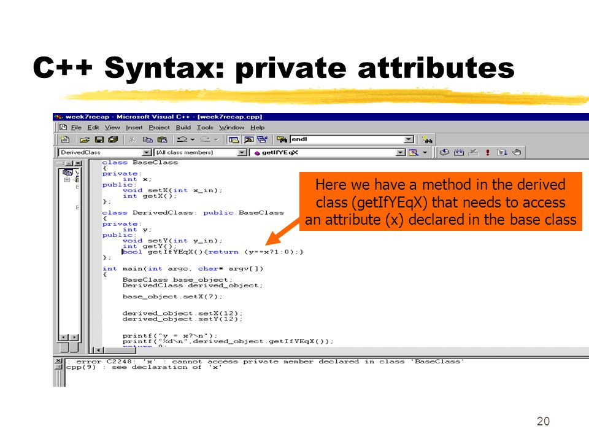The width and height of the screenshot is (589, 442).
Task: Toggle the Workspace window icon
Action: [x=234, y=140]
